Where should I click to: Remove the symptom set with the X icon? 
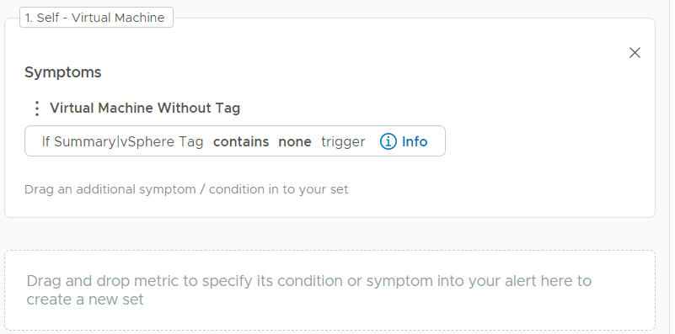pos(635,53)
